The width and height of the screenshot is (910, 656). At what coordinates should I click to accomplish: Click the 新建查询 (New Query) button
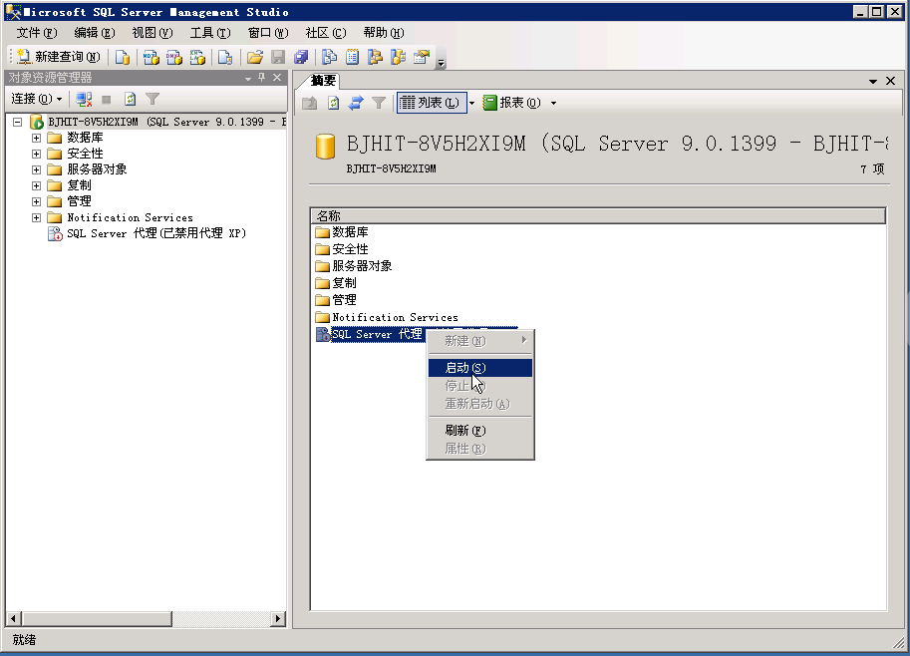(58, 56)
